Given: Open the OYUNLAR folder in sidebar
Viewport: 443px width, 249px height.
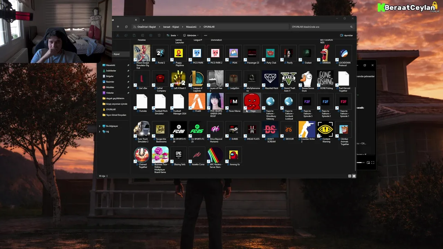Looking at the screenshot, I should pos(116,109).
